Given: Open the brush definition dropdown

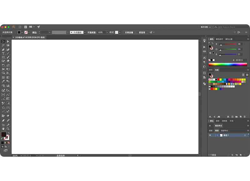Looking at the screenshot, I should 85,33.
